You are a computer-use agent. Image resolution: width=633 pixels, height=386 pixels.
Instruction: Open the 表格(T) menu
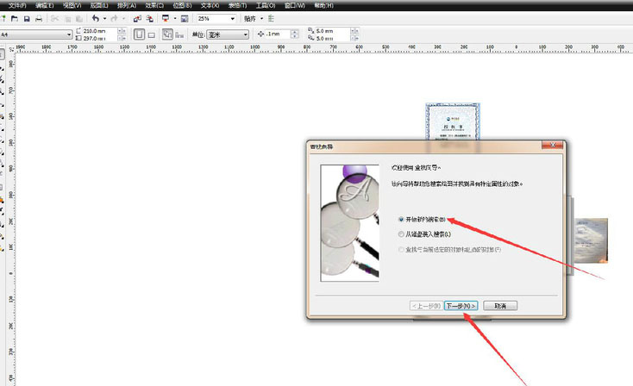click(x=237, y=6)
